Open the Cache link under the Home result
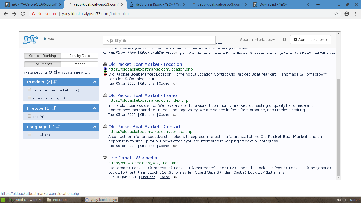This screenshot has height=203, width=361. click(164, 115)
